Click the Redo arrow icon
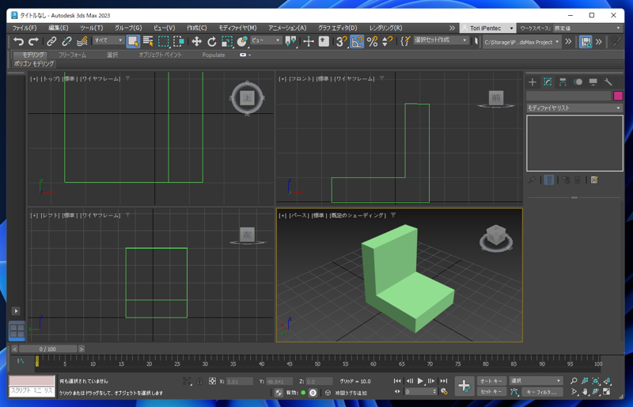This screenshot has width=633, height=407. (x=33, y=41)
